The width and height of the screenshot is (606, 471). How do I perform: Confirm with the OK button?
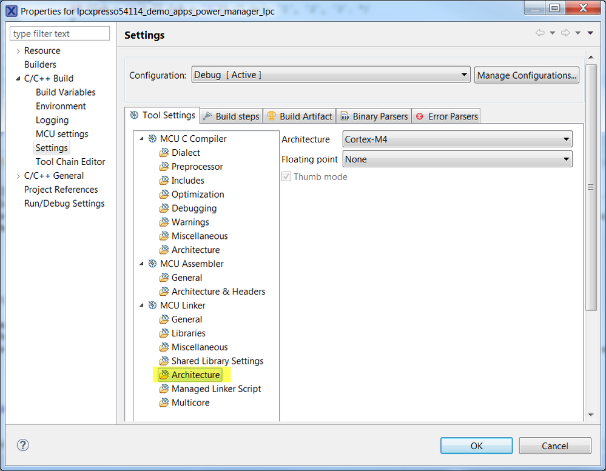pos(477,446)
